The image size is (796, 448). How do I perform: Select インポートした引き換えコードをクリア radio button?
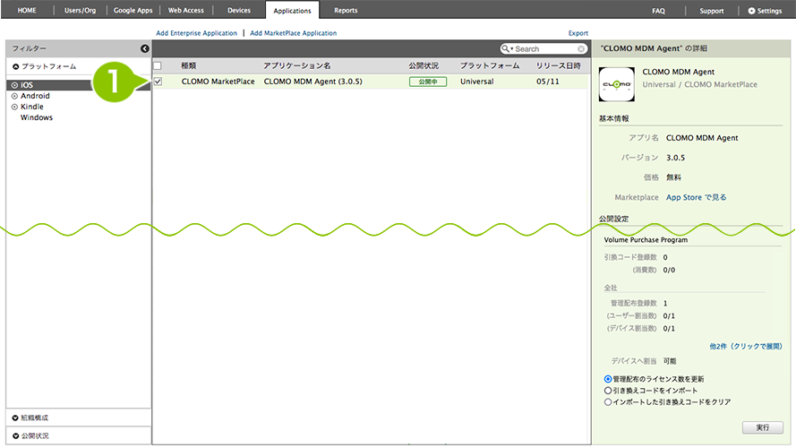point(608,401)
